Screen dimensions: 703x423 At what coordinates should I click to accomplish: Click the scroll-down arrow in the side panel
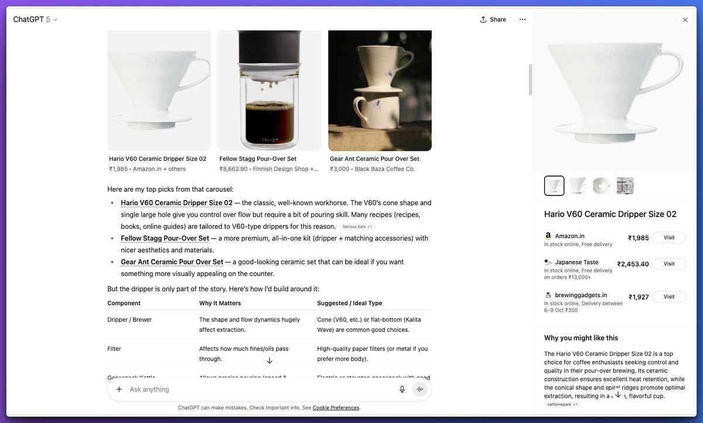(x=618, y=394)
